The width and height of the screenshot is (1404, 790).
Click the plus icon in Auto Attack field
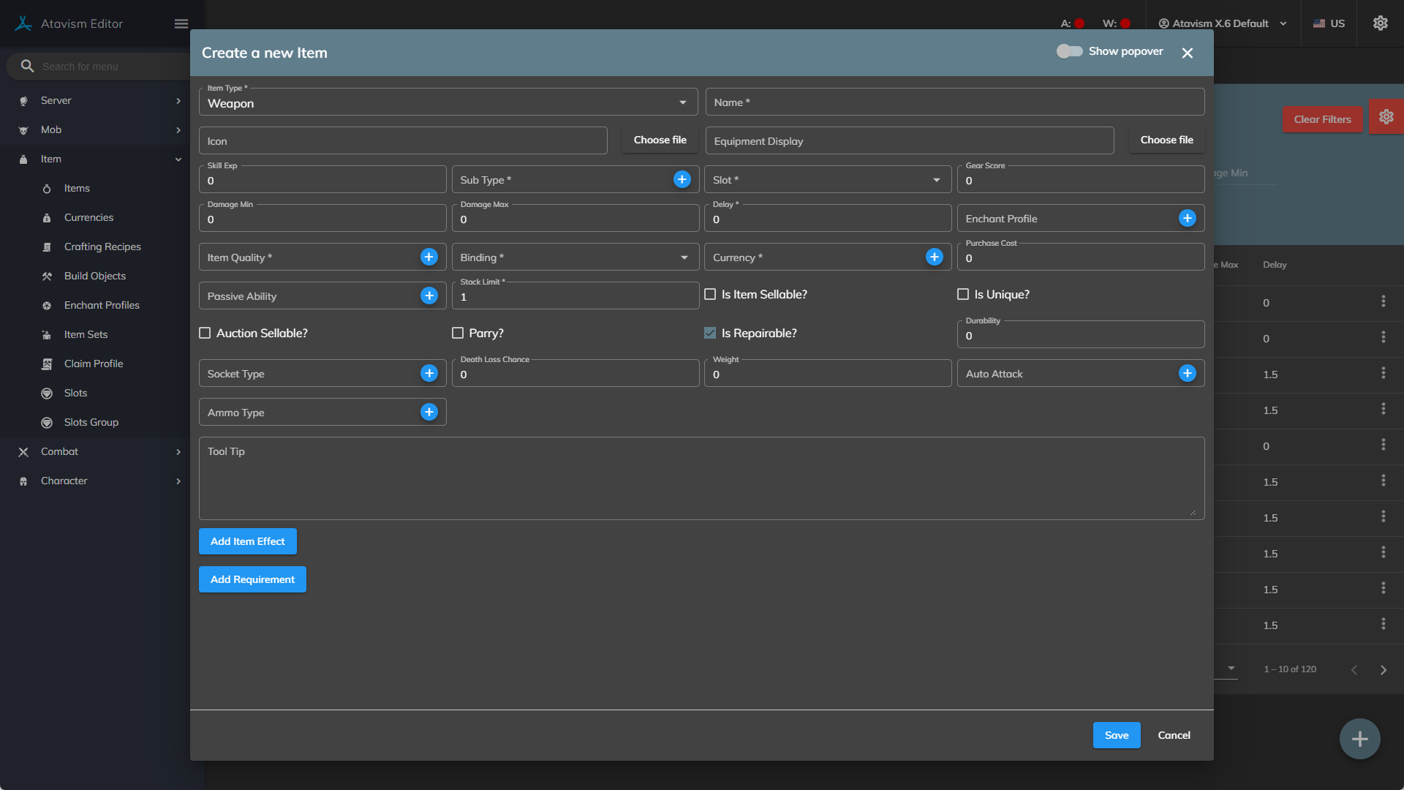[1187, 373]
